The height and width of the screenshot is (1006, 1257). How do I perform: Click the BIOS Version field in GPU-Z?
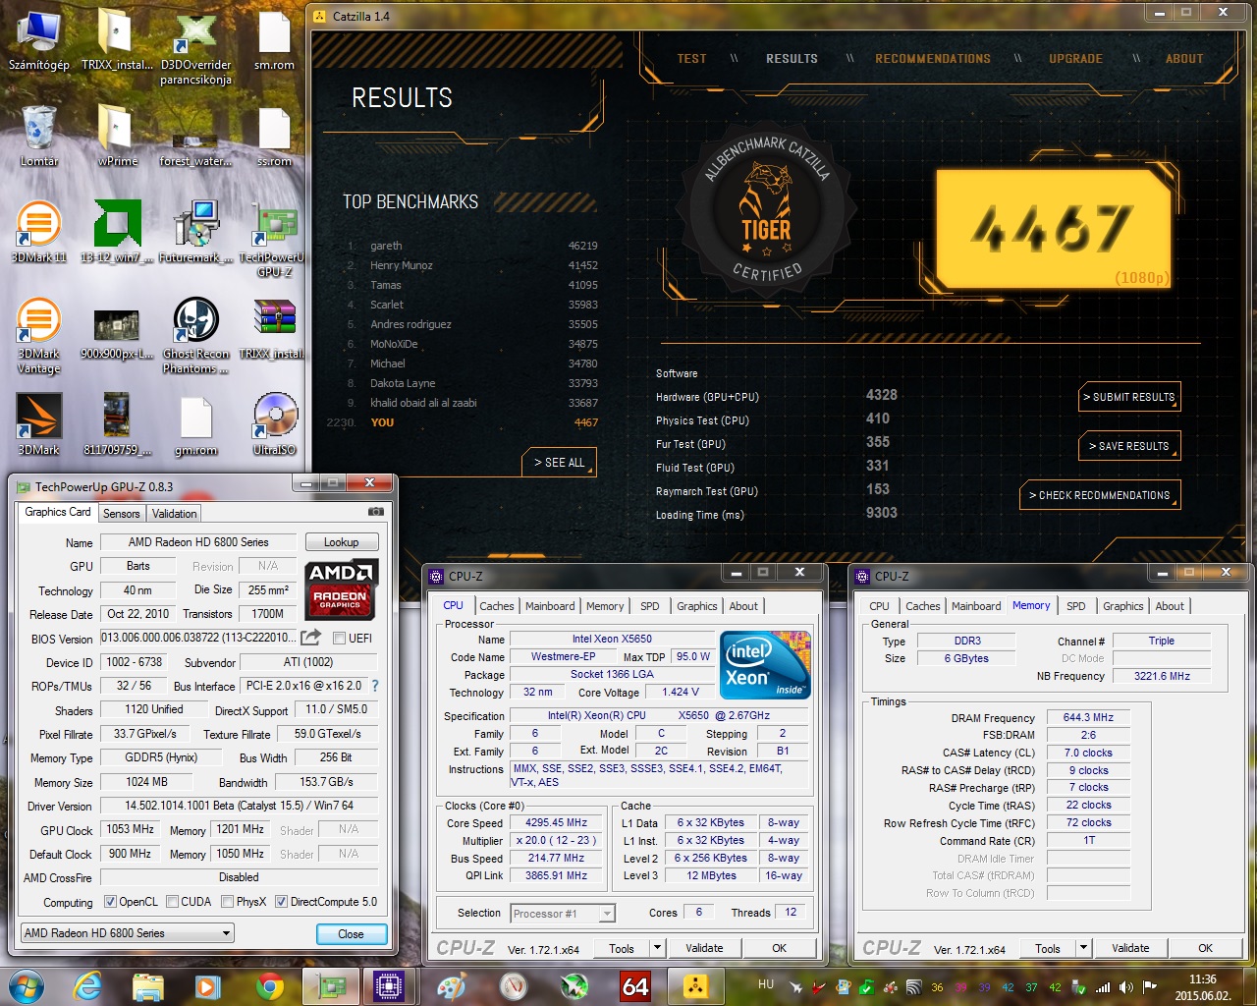click(x=197, y=639)
